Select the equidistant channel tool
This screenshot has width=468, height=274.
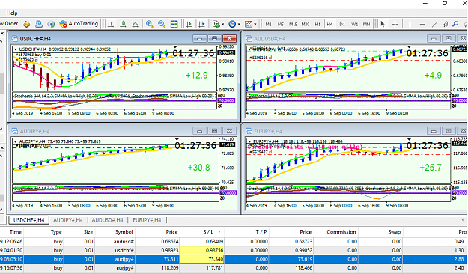click(446, 24)
